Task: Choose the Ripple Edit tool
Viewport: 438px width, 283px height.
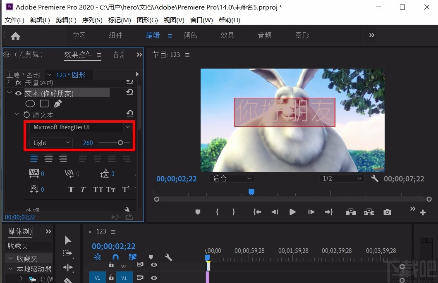Action: 68,268
